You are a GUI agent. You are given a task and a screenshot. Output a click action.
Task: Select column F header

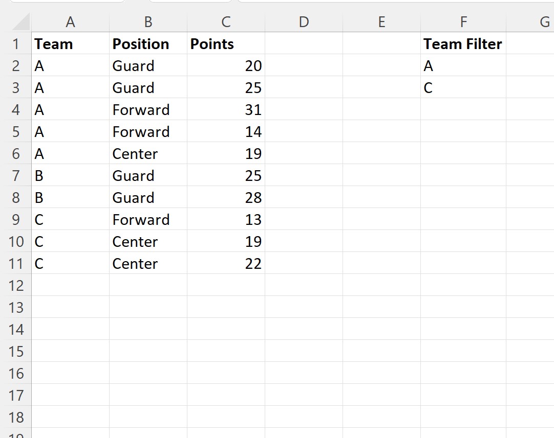pyautogui.click(x=463, y=22)
